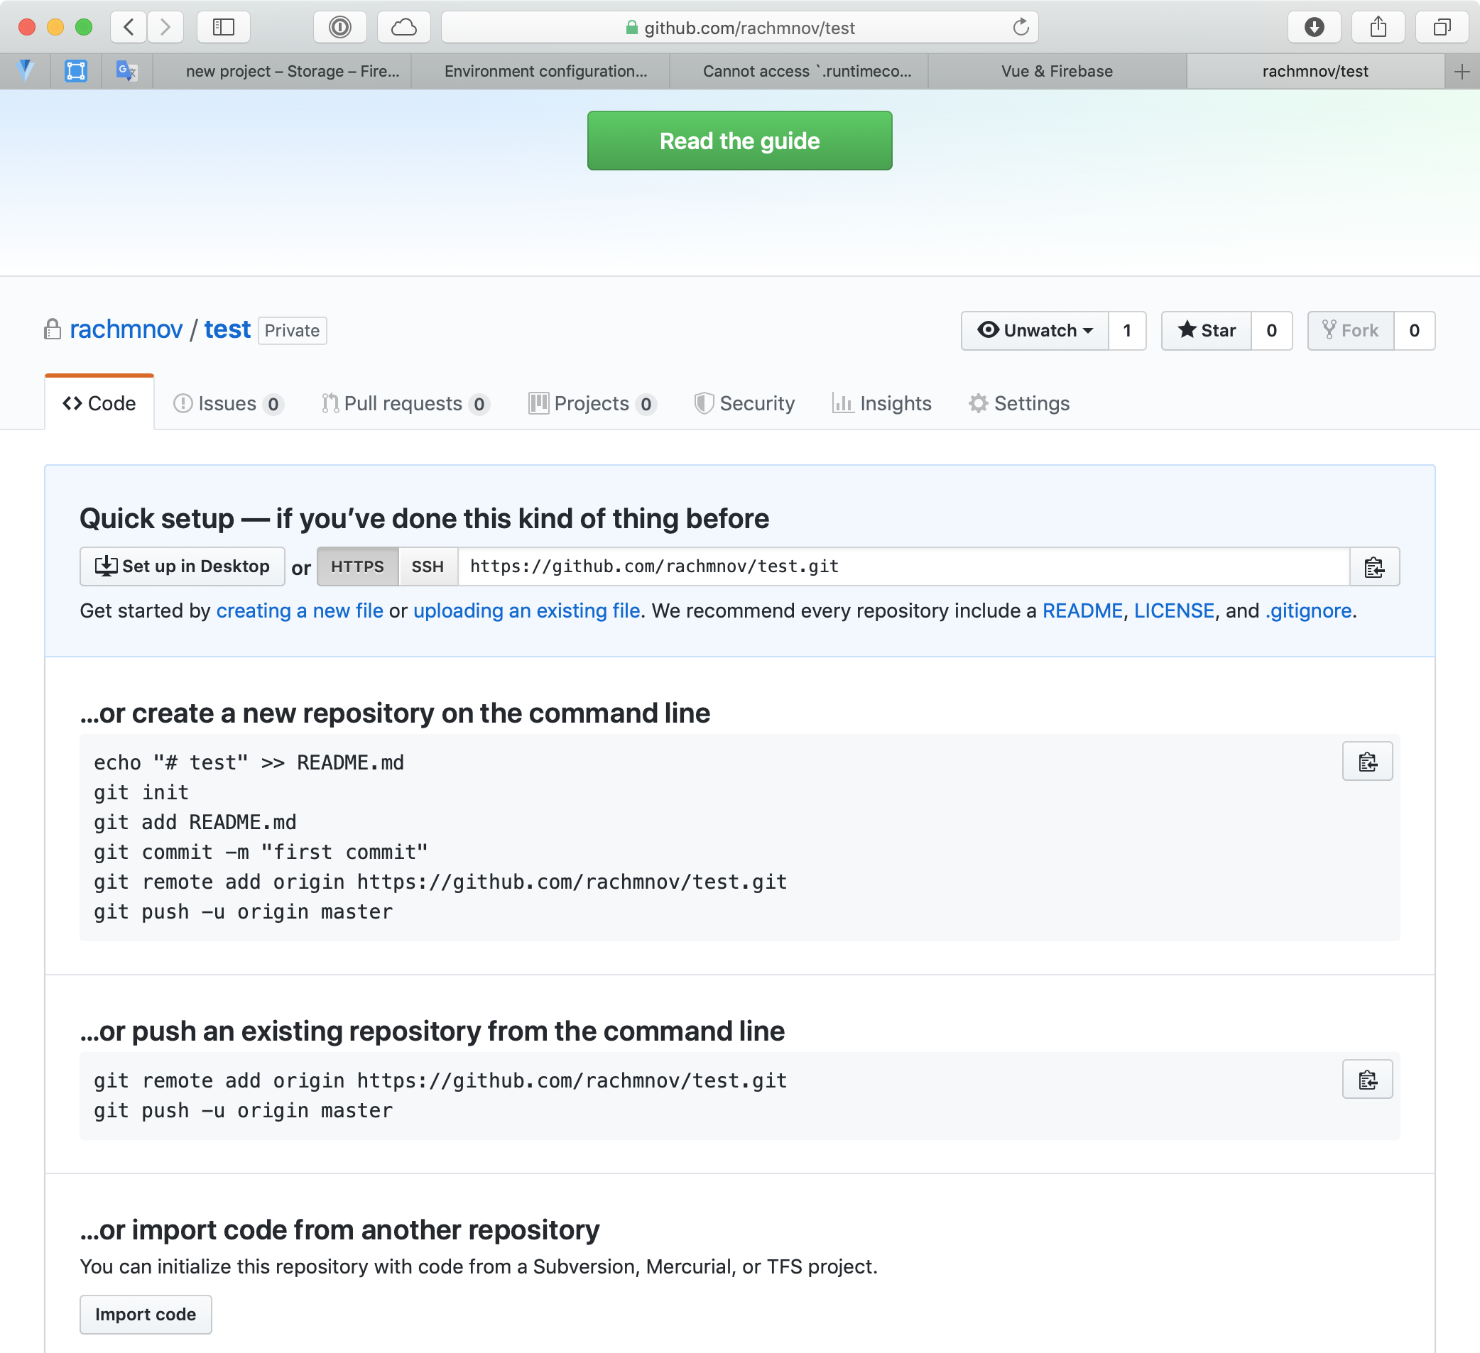Image resolution: width=1480 pixels, height=1353 pixels.
Task: Click the Import code button
Action: (146, 1315)
